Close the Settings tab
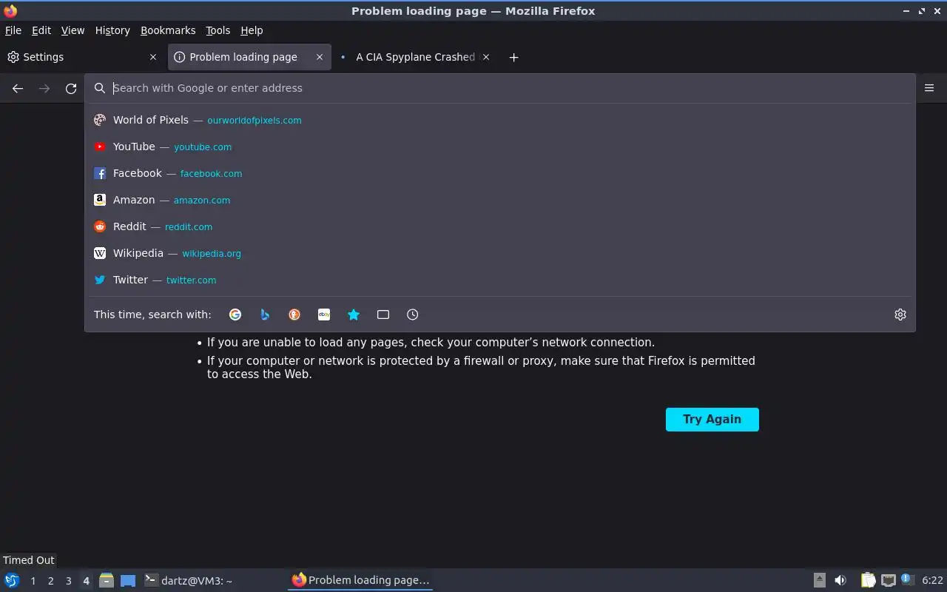 [x=153, y=57]
